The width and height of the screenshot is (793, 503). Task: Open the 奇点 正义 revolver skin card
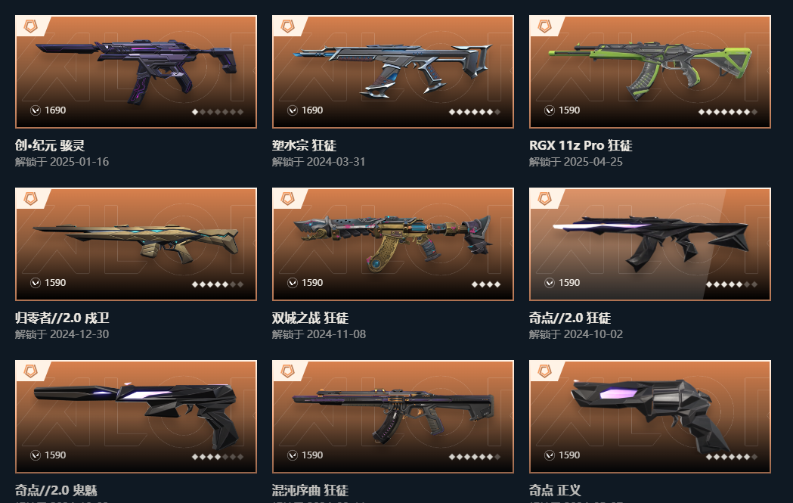650,417
